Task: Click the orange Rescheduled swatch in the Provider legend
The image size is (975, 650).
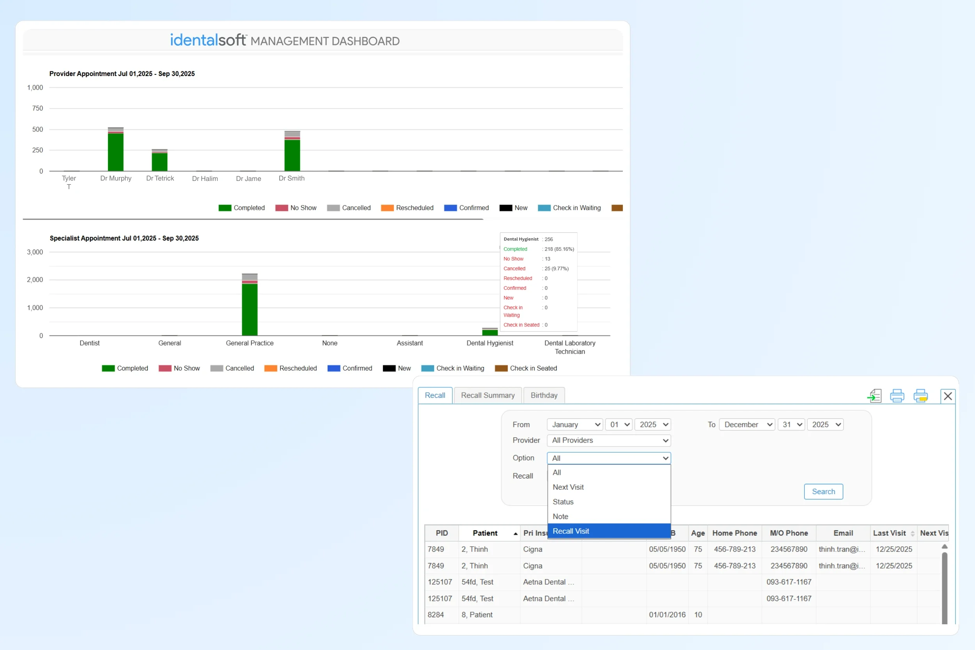Action: coord(387,208)
